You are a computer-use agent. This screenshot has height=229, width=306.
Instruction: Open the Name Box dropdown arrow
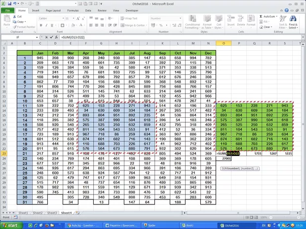coord(37,37)
